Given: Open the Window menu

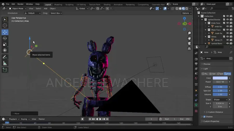Looking at the screenshot, I should point(29,4).
